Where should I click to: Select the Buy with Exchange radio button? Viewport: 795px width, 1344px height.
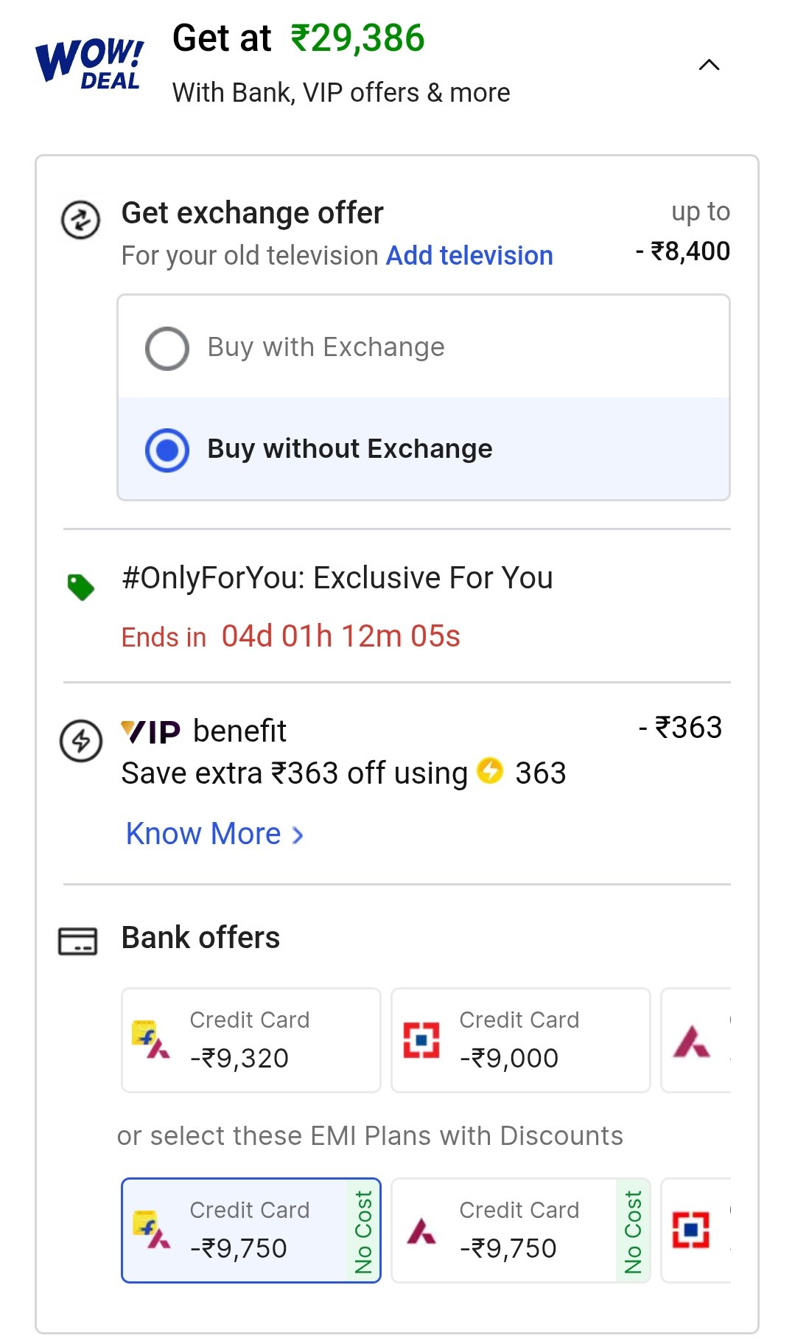[167, 348]
